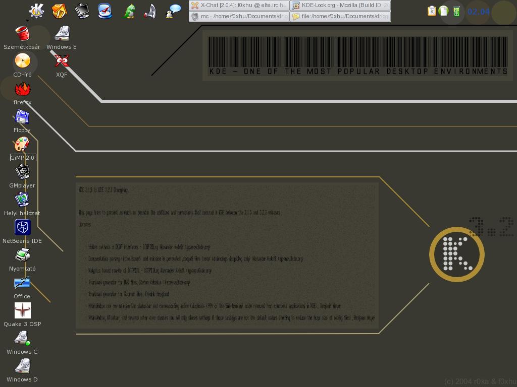Launch the CD-író disc burner icon

(22, 61)
